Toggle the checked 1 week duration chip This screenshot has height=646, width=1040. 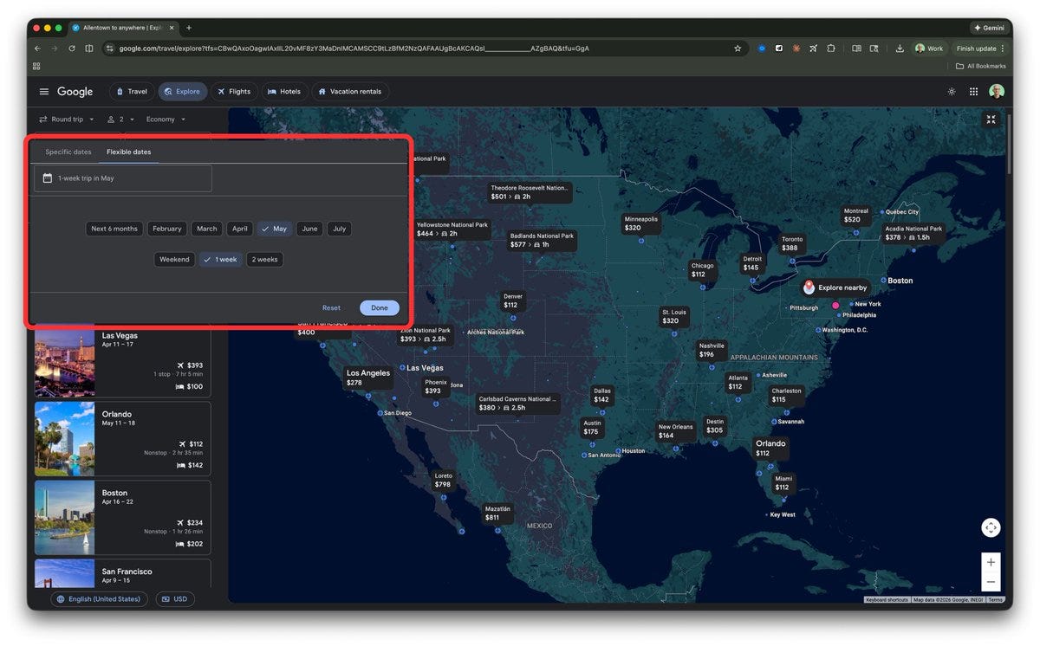click(221, 259)
